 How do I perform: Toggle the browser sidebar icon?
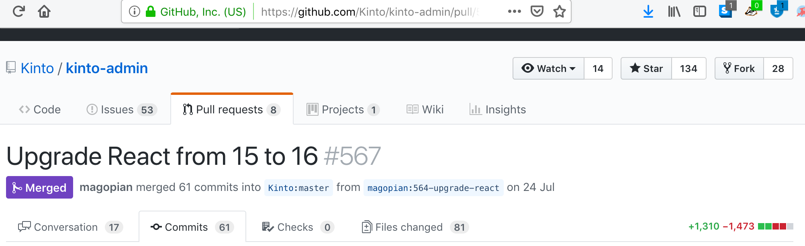coord(700,12)
